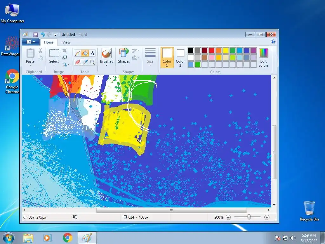Screen dimensions: 325x244
Task: Click the 200% zoom level text
Action: coord(219,217)
